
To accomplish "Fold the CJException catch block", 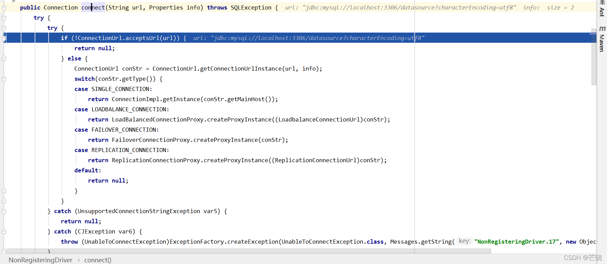I will point(4,231).
